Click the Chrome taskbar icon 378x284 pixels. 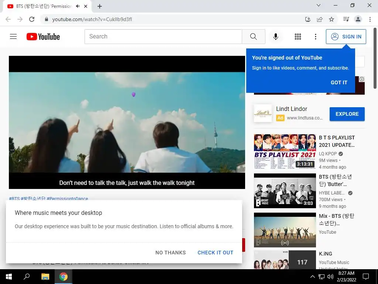tap(63, 277)
